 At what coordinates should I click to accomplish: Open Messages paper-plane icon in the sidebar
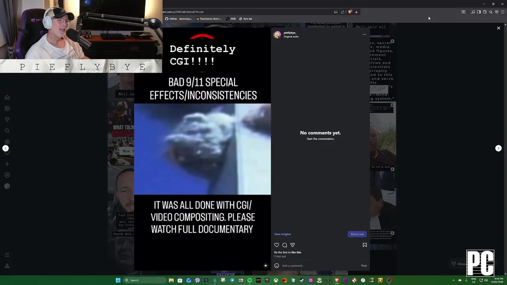coord(7,120)
